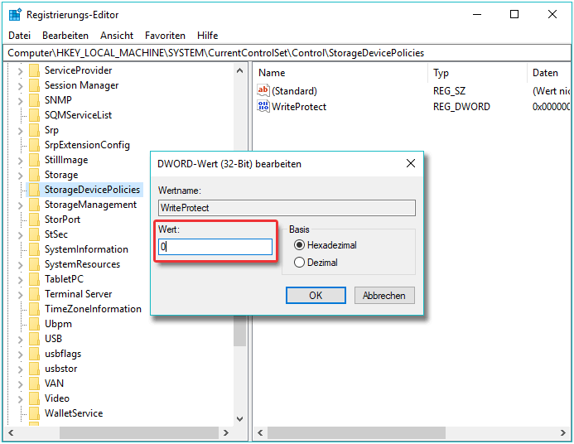Select the Dezimal radio button

pyautogui.click(x=300, y=263)
